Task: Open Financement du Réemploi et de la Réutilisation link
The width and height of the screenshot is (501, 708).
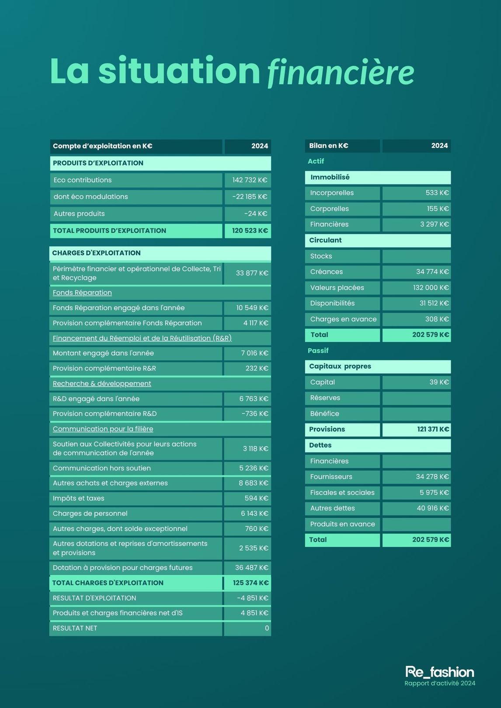Action: (142, 338)
